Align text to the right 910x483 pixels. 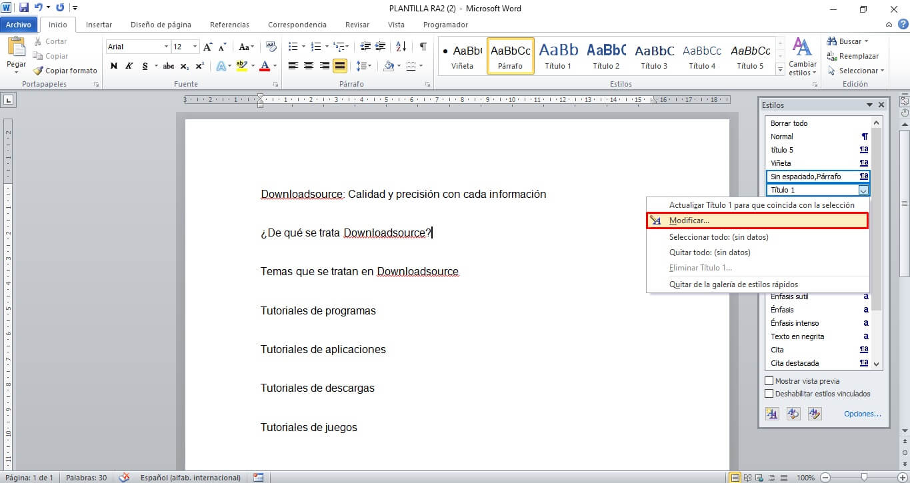coord(324,66)
